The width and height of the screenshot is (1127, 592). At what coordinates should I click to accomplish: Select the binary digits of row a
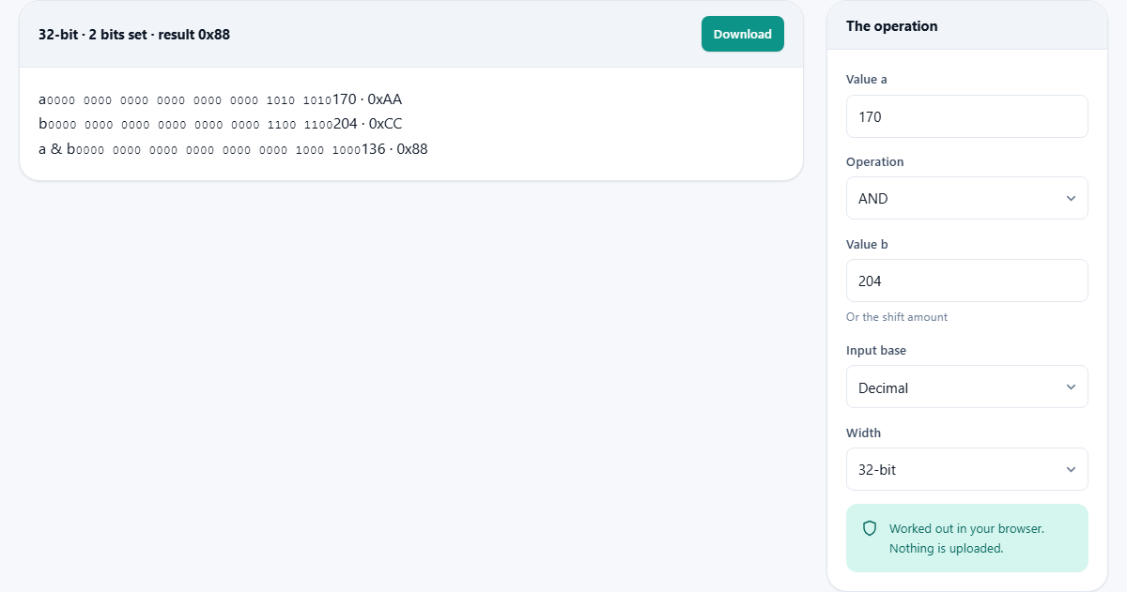[x=190, y=100]
